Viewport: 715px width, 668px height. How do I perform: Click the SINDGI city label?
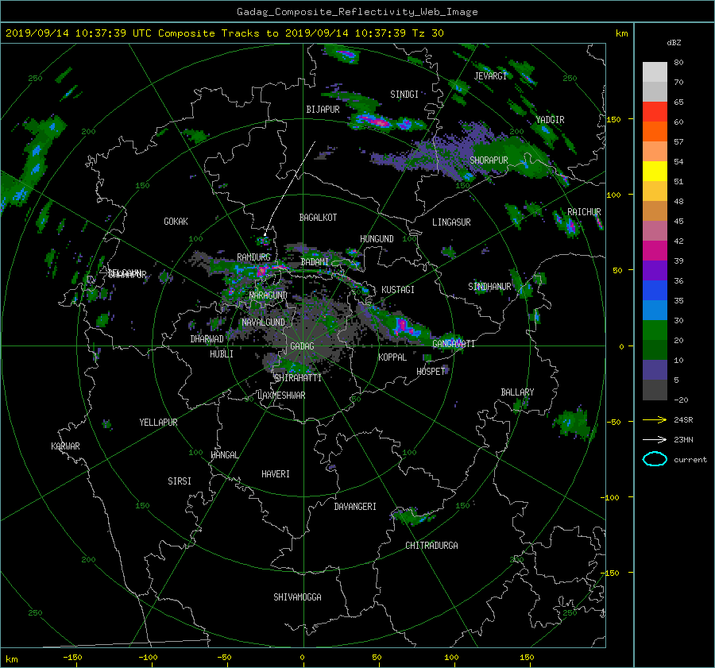(404, 95)
